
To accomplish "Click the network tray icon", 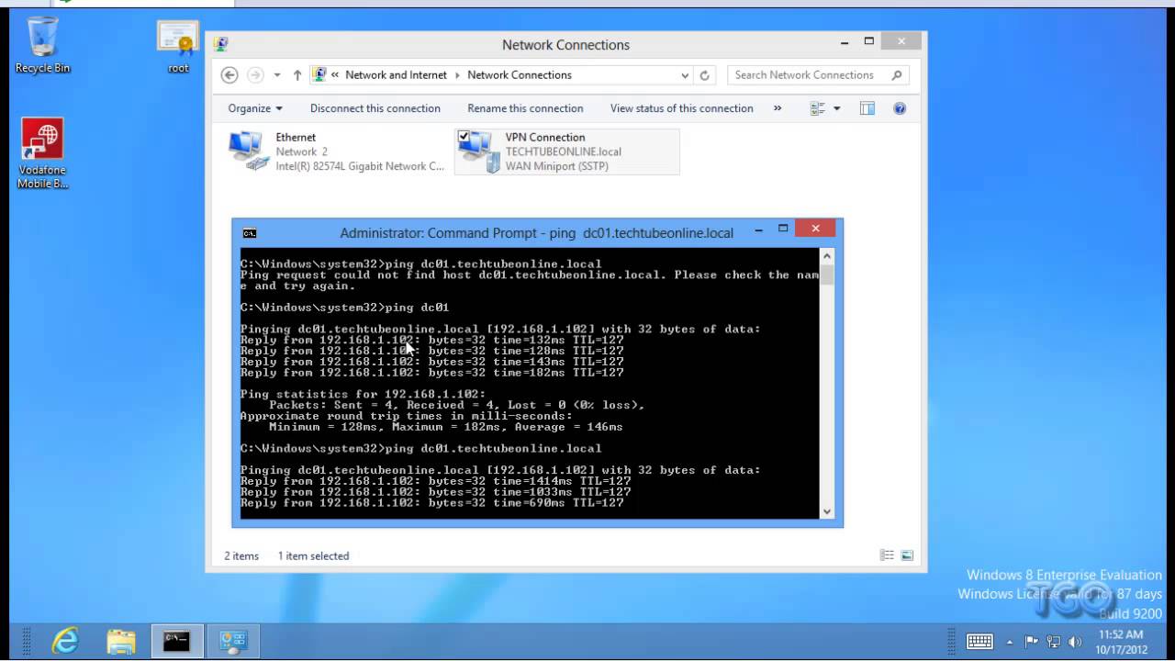I will 1054,642.
